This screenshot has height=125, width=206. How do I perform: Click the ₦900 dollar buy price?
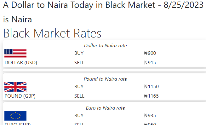coord(150,53)
